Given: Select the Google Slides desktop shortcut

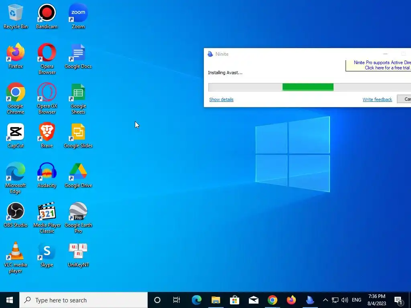Looking at the screenshot, I should pos(78,136).
